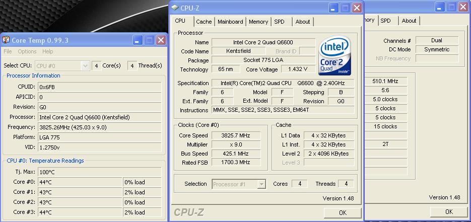
Task: Click the Platform value LGA 775 in Core Temp
Action: point(100,137)
